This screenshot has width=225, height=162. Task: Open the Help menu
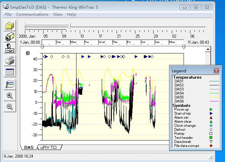[71, 14]
